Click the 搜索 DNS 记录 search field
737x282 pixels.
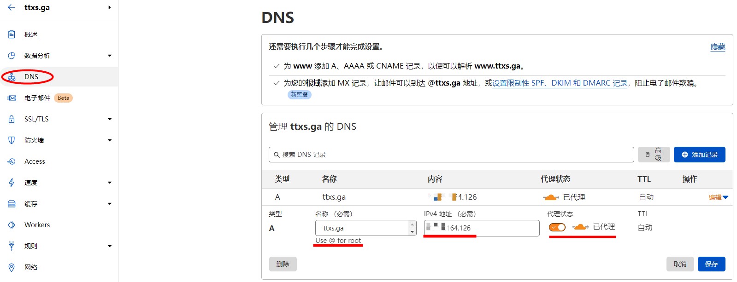[x=451, y=155]
